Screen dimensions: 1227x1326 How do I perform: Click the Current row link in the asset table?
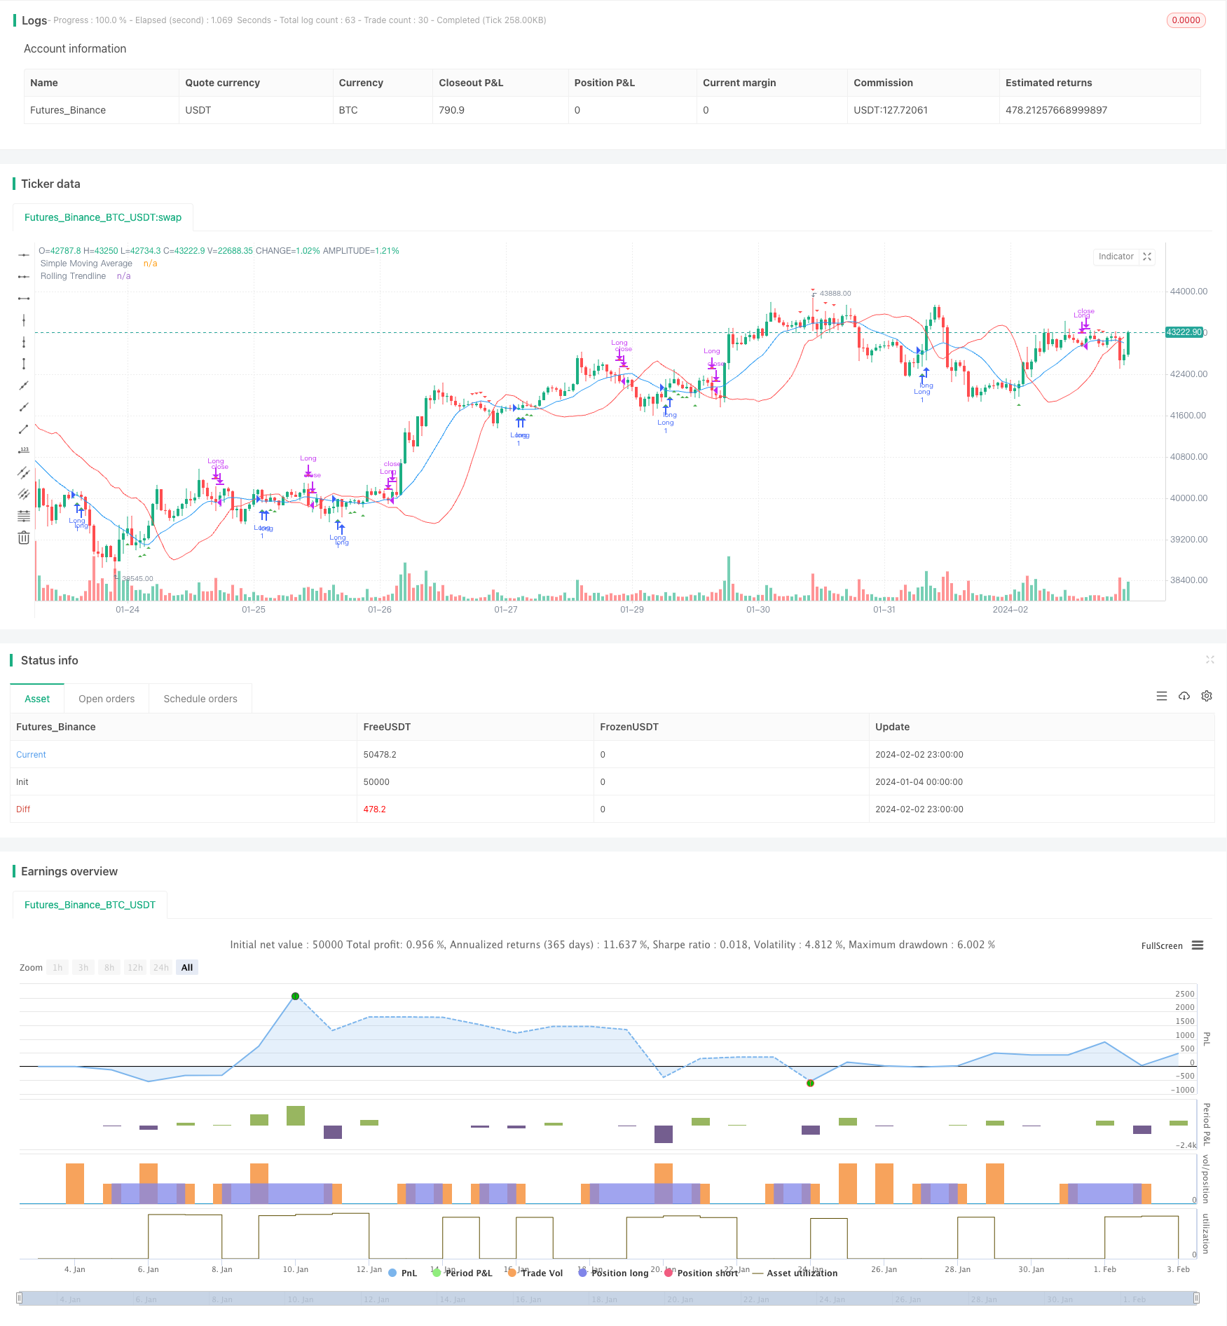31,755
